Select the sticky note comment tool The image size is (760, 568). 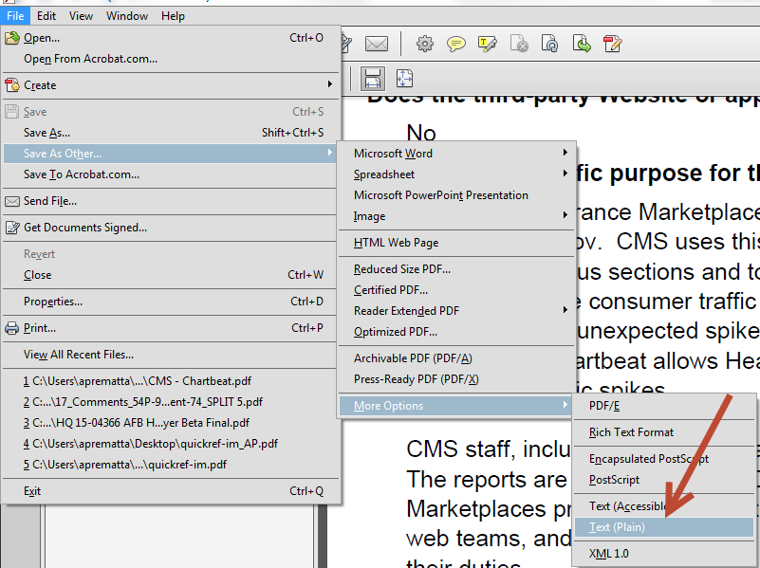(456, 44)
